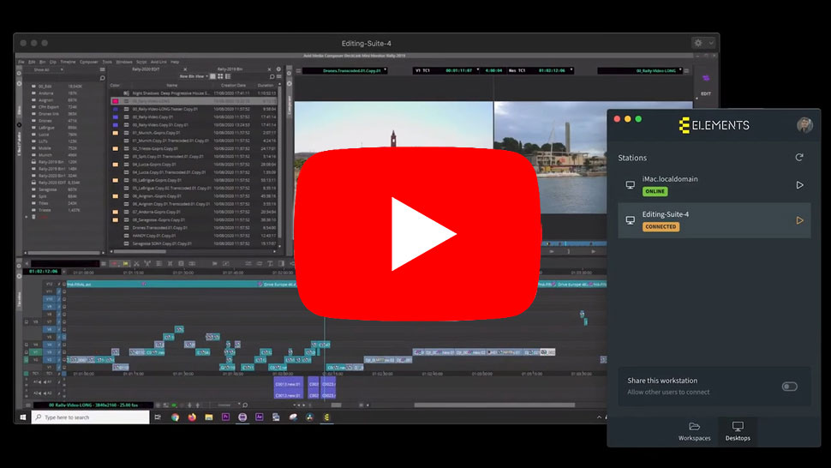The height and width of the screenshot is (468, 831).
Task: Click the Windows taskbar search box
Action: [77, 417]
